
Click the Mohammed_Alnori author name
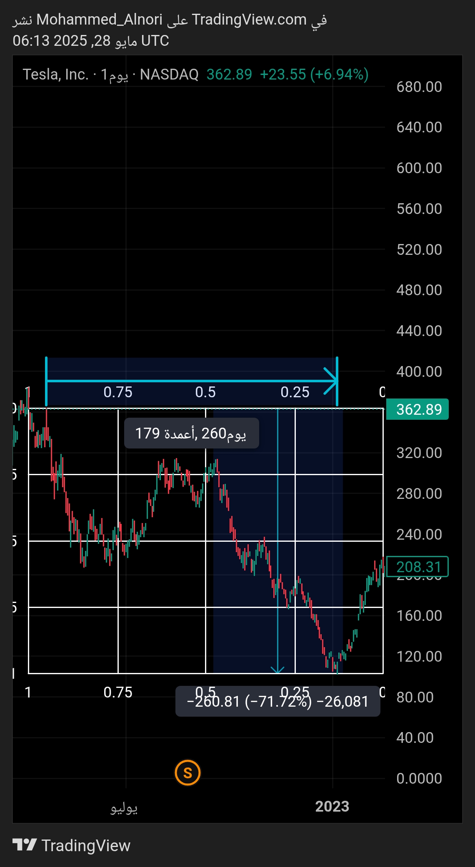point(100,20)
